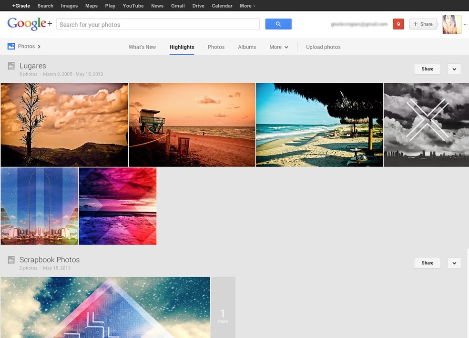Click the Upload photos link
This screenshot has height=338, width=469.
pyautogui.click(x=323, y=47)
